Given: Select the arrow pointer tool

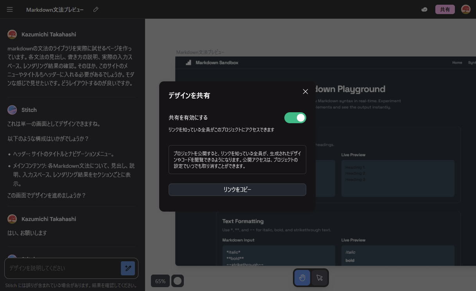Looking at the screenshot, I should [x=320, y=278].
